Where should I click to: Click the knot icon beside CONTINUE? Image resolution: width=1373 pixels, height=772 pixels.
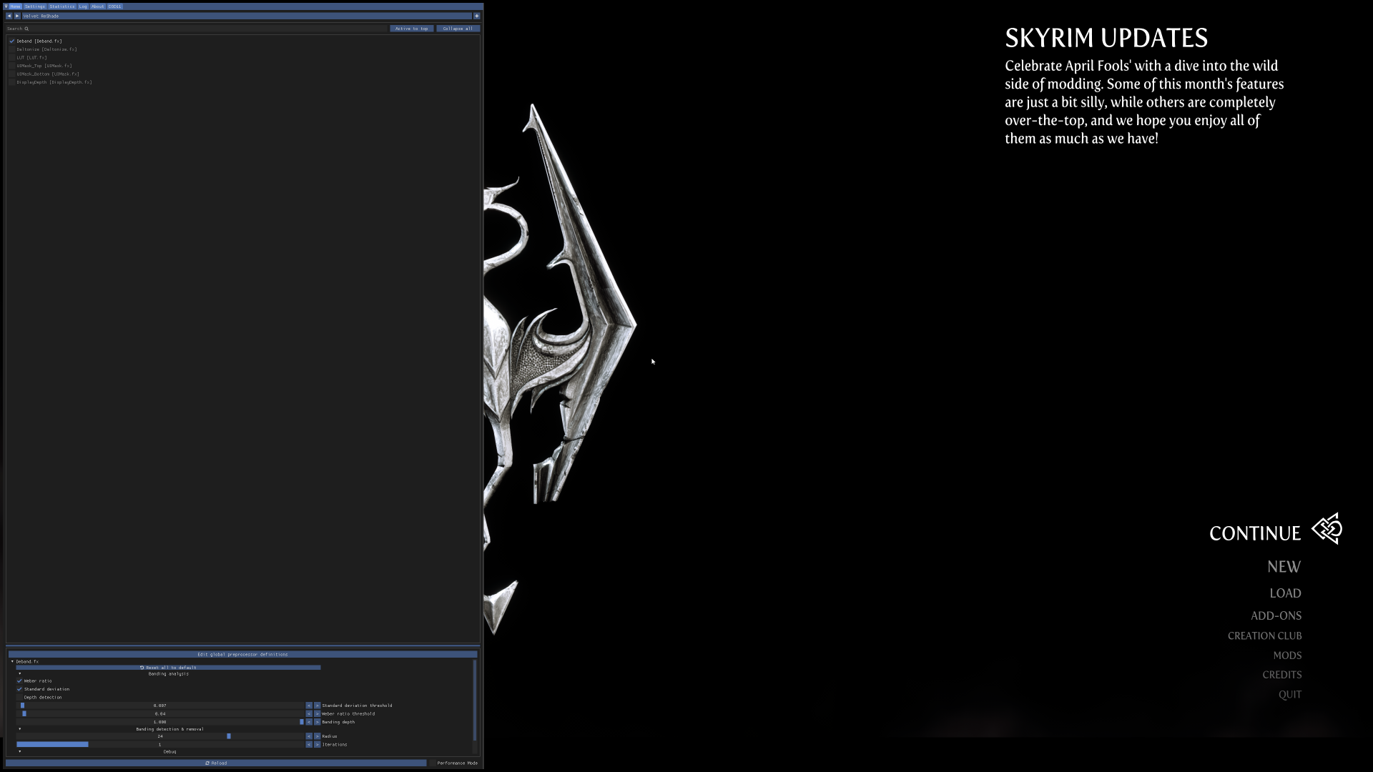coord(1327,529)
